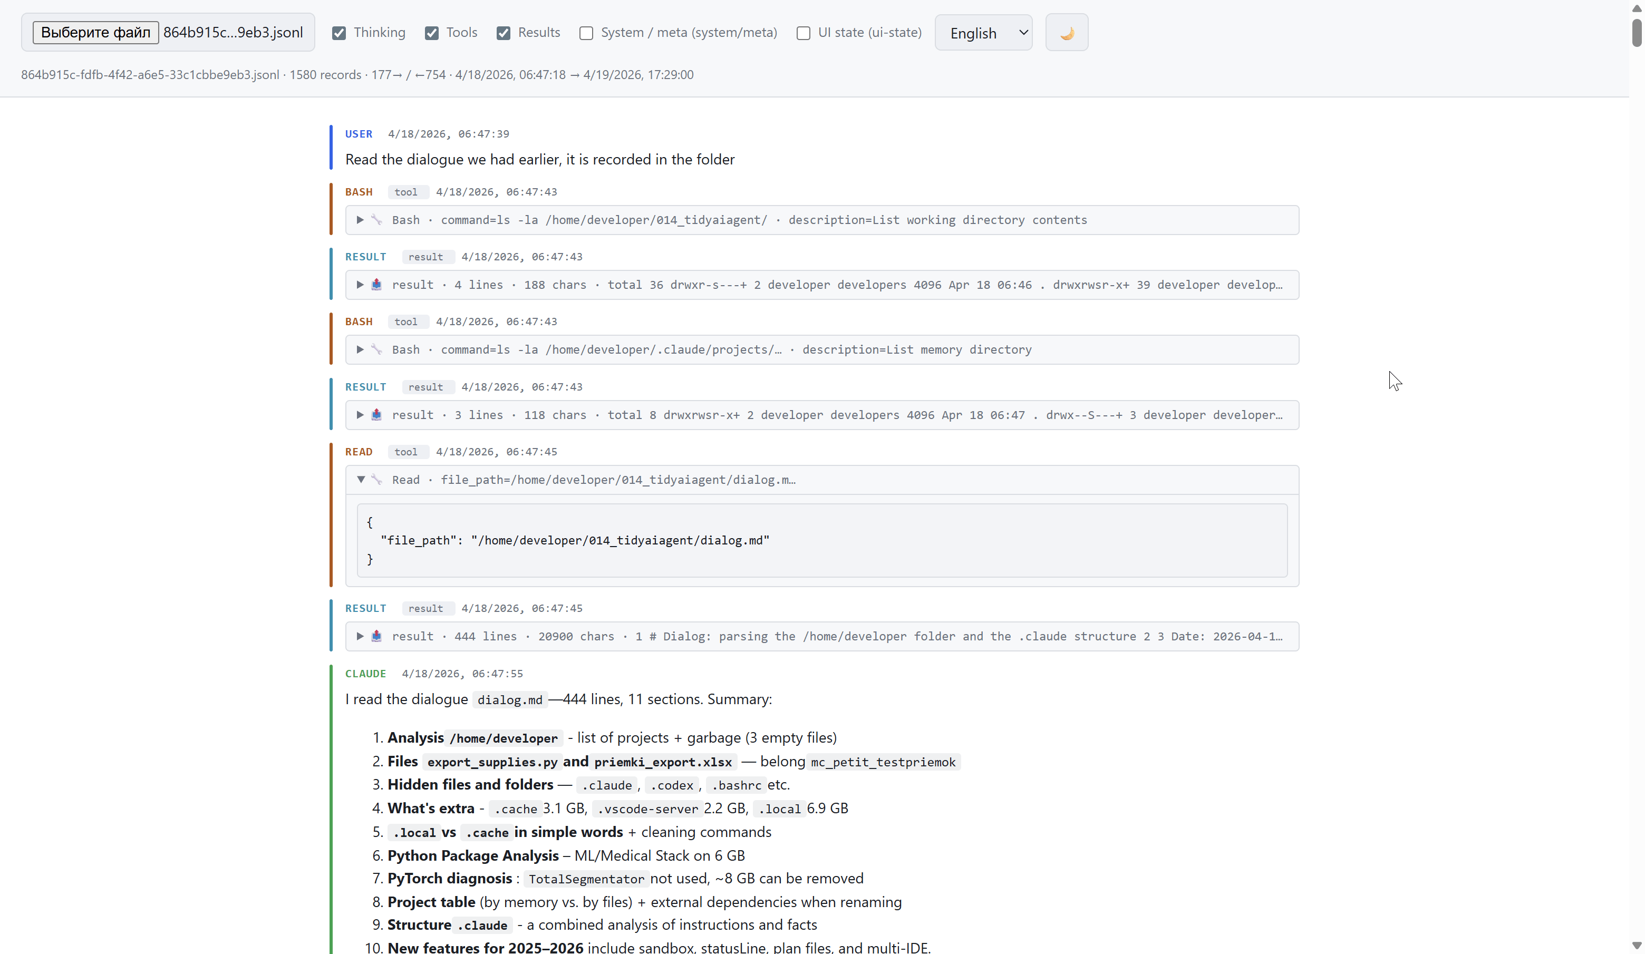Click the flask icon on the 3-lines result row
1645x954 pixels.
(x=376, y=415)
